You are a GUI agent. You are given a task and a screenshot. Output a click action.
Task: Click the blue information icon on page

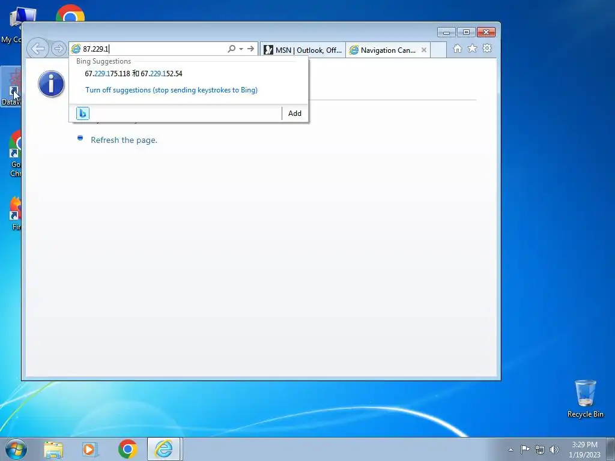(52, 84)
